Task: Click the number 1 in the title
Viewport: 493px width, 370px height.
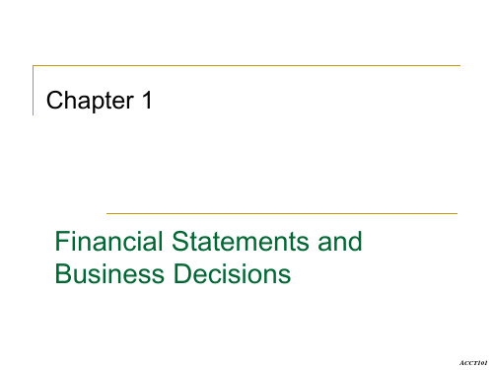Action: (147, 100)
